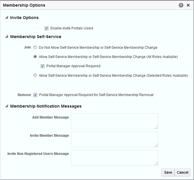Collapse Membership Notification Messages section
The image size is (194, 180).
click(x=7, y=106)
